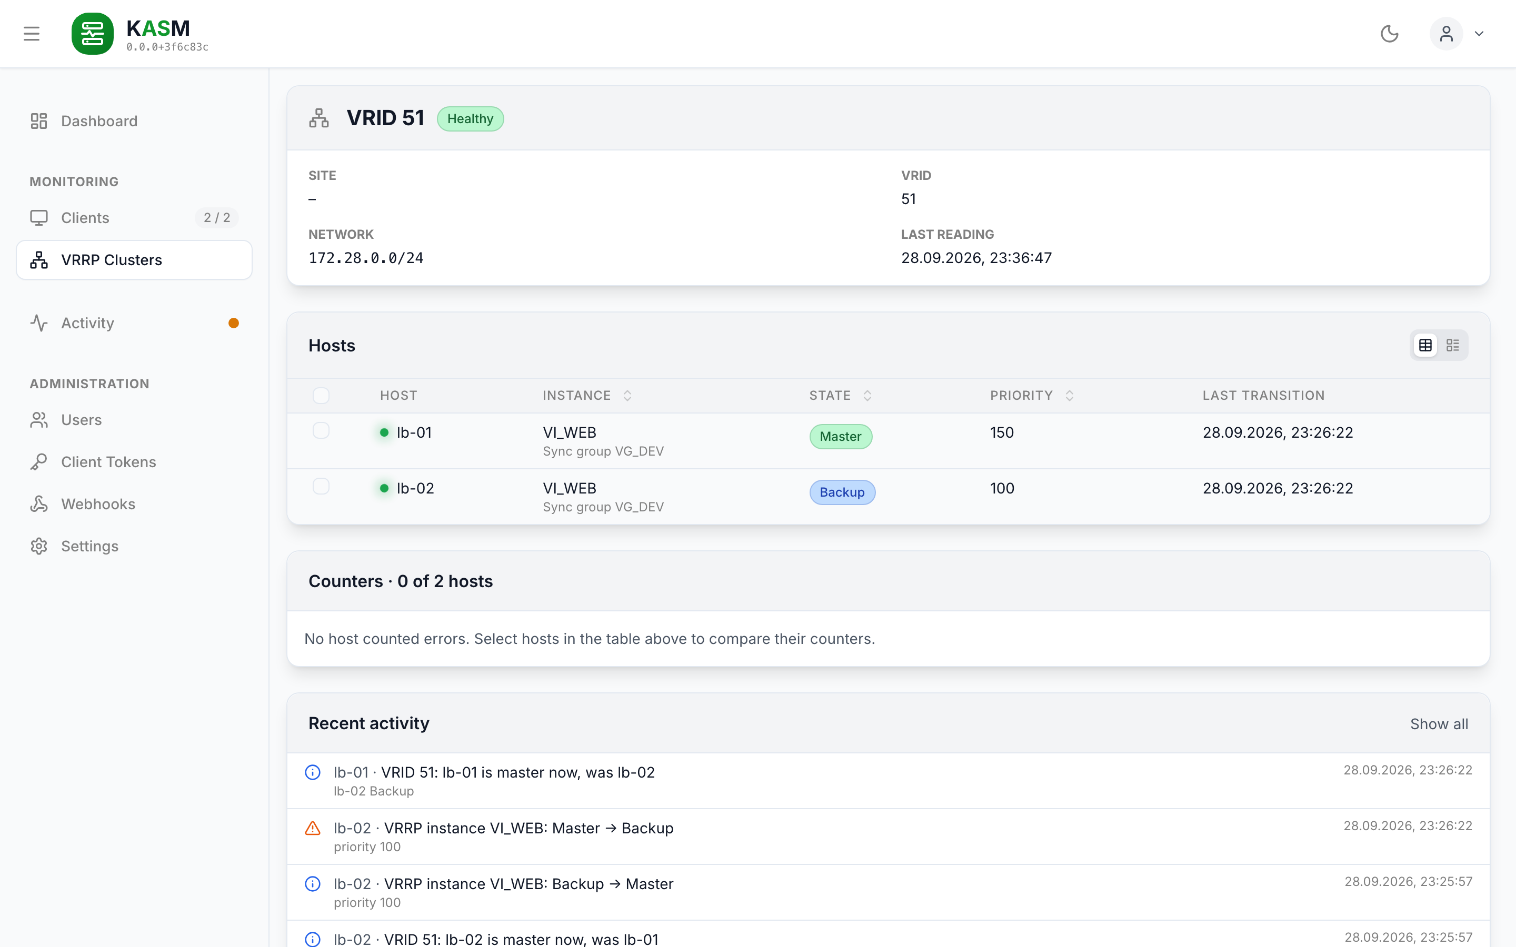The image size is (1516, 947).
Task: Click the lb-02 host name
Action: click(x=415, y=489)
